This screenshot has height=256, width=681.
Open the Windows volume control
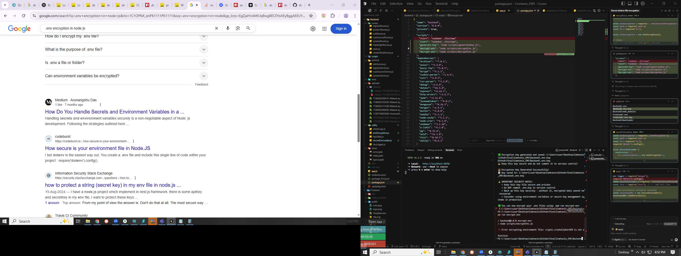[x=643, y=252]
